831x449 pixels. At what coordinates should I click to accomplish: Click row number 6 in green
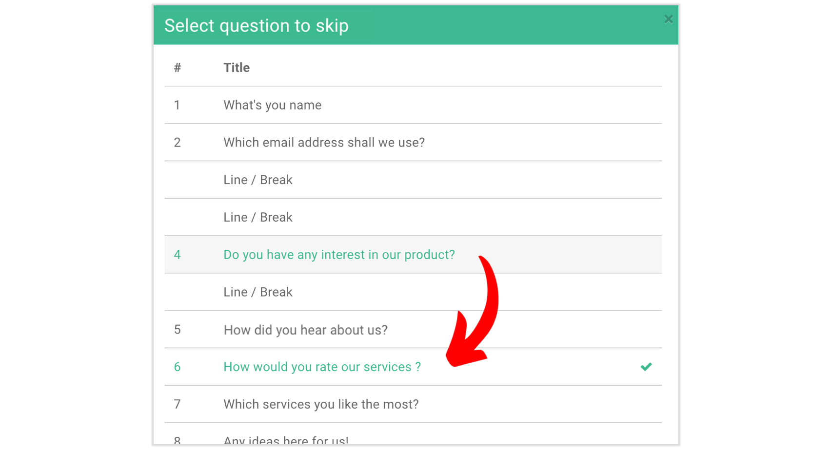pyautogui.click(x=177, y=367)
